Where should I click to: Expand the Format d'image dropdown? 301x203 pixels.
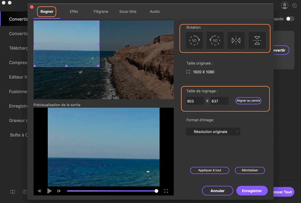coord(213,132)
